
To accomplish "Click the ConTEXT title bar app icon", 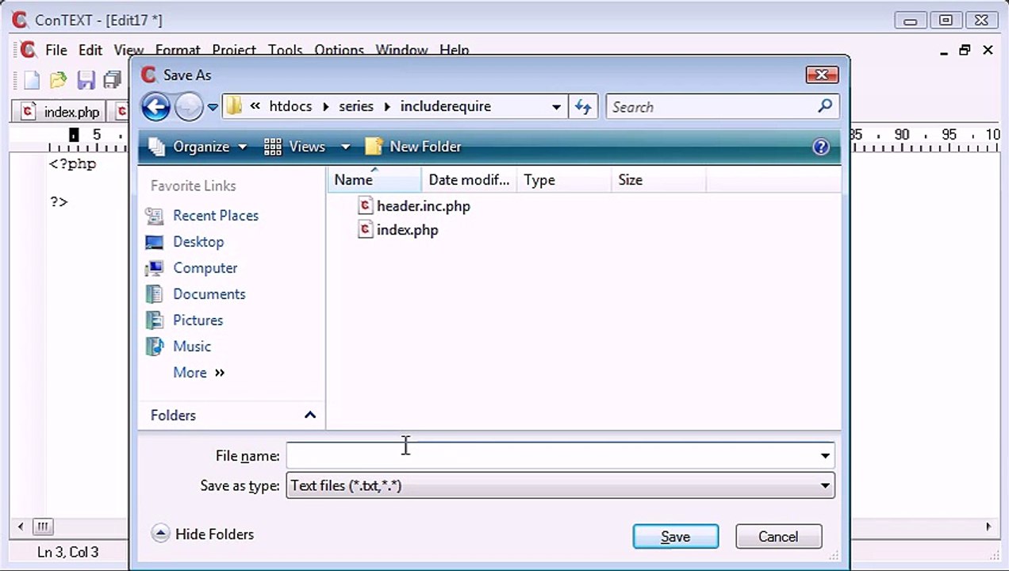I will coord(20,21).
